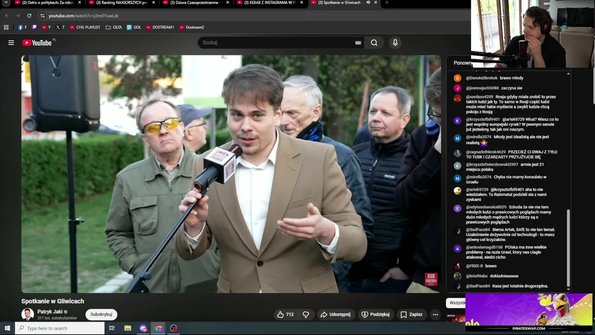The width and height of the screenshot is (595, 335).
Task: Go back with the browser back arrow
Action: (7, 16)
